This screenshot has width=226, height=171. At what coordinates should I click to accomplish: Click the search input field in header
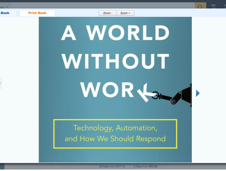(x=102, y=6)
